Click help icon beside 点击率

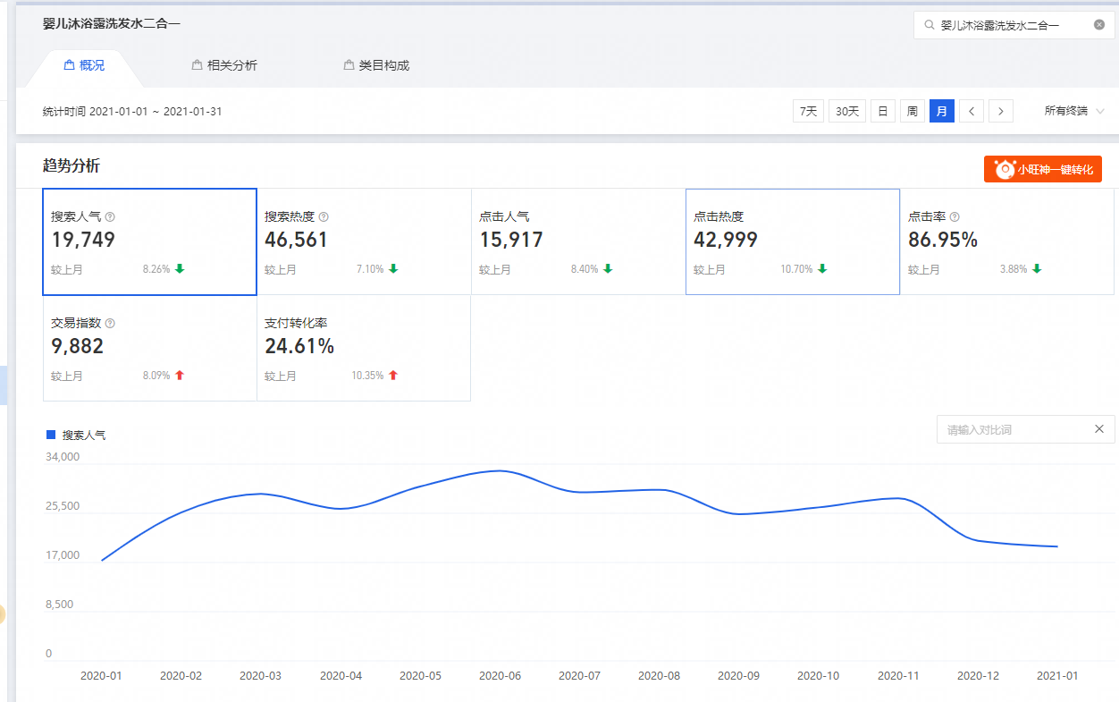(955, 217)
